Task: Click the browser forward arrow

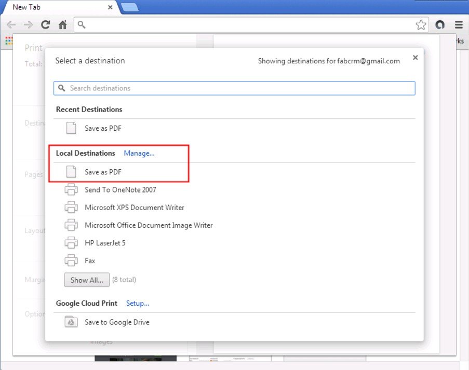Action: [29, 24]
